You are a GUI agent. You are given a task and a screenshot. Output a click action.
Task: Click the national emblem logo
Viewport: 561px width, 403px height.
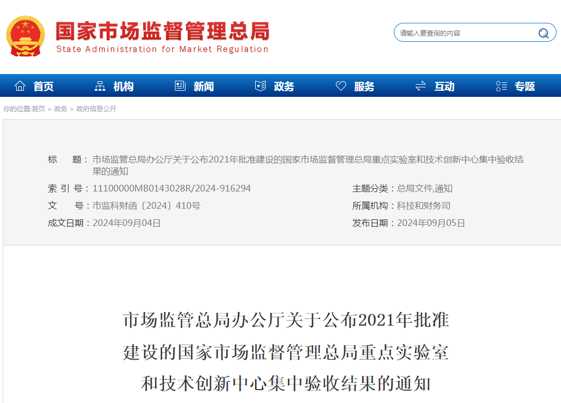[26, 37]
